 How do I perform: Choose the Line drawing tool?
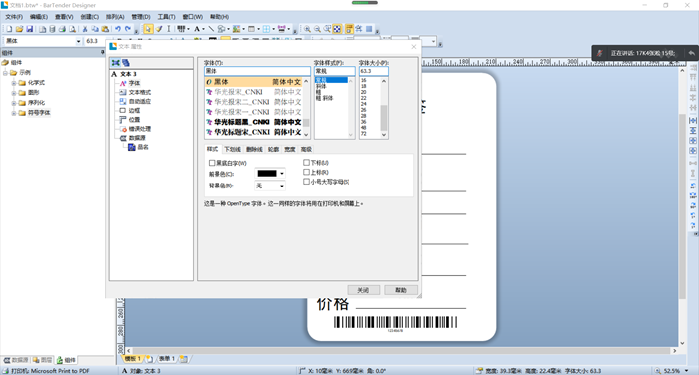[211, 29]
